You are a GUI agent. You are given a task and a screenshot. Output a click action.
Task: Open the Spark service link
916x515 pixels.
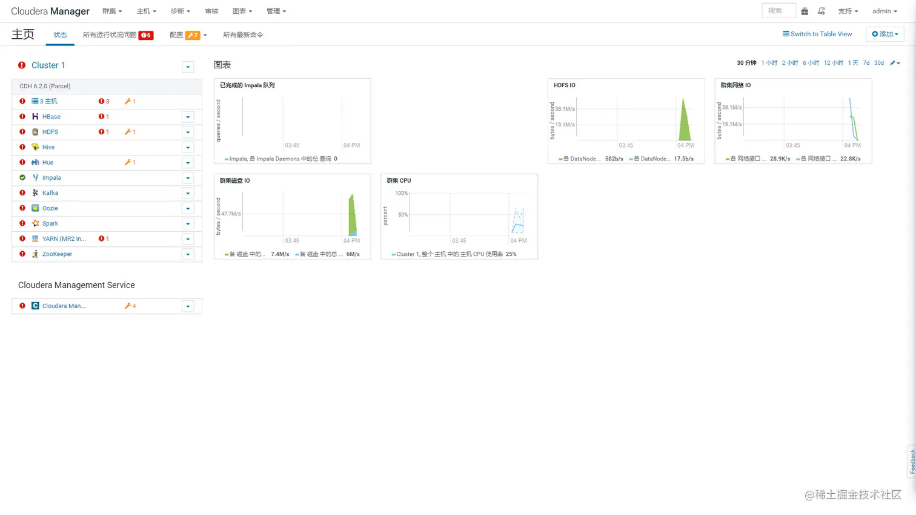click(x=50, y=223)
